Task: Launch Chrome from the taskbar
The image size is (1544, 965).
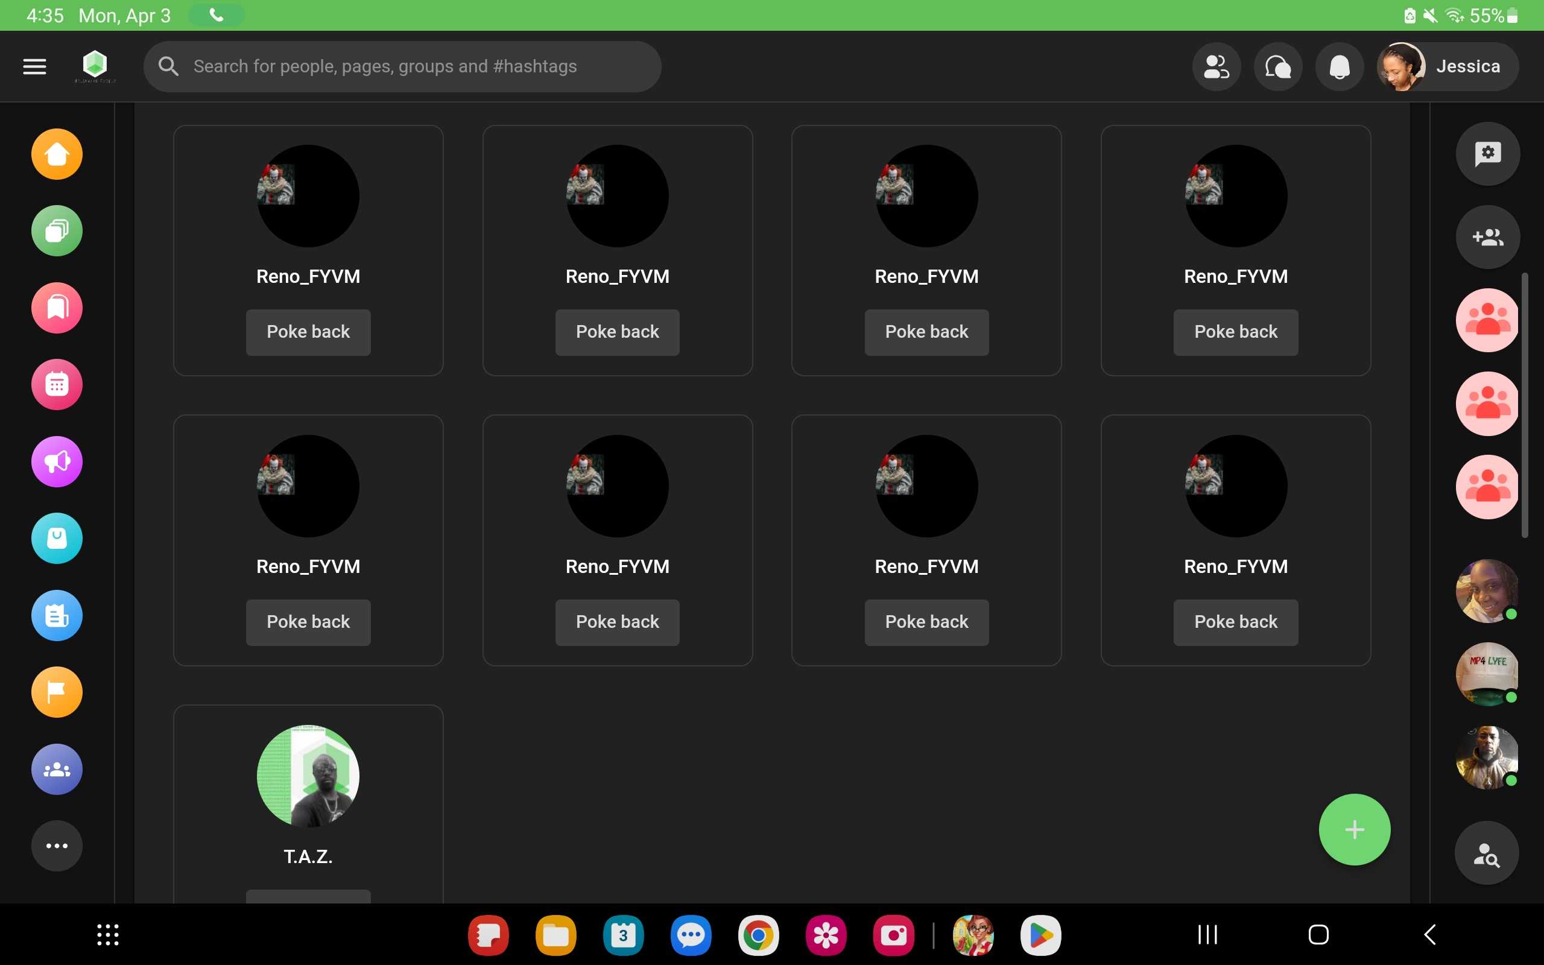Action: coord(758,935)
